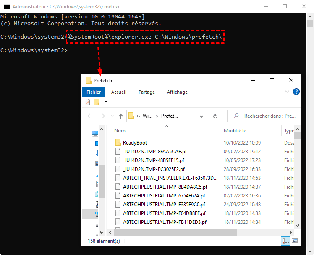Select ABTECHPLUSTRIAL.TMP-F04DB8EF.pf file
Viewport: 314px width, 255px height.
tap(164, 213)
